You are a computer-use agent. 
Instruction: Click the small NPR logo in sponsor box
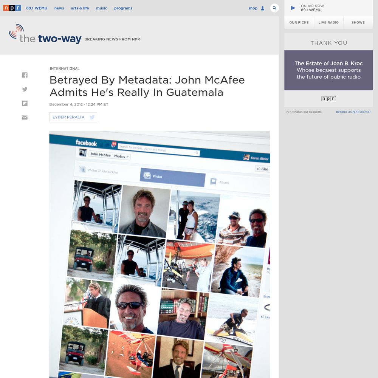click(x=328, y=99)
